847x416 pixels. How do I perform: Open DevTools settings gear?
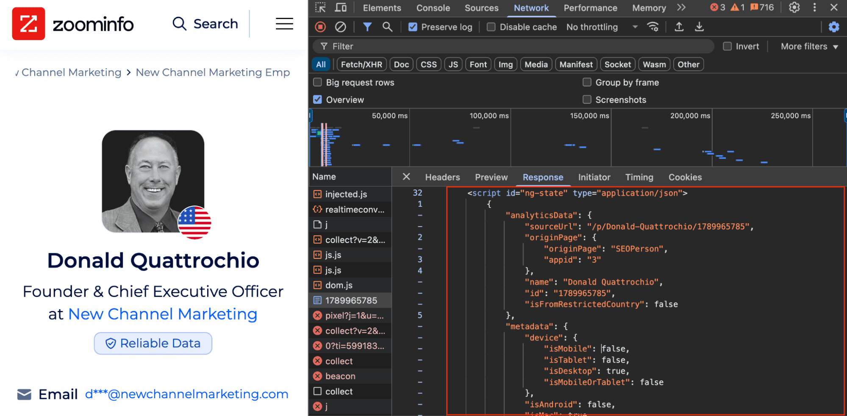pos(794,8)
